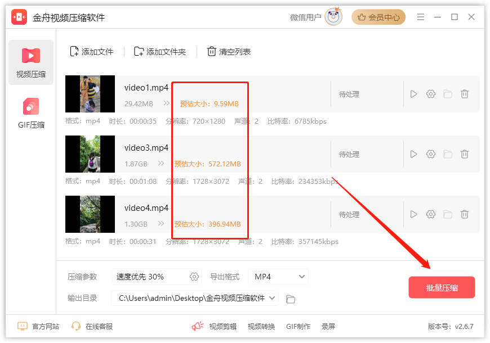490x343 pixels.
Task: Open the hamburger menu icon
Action: (x=421, y=17)
